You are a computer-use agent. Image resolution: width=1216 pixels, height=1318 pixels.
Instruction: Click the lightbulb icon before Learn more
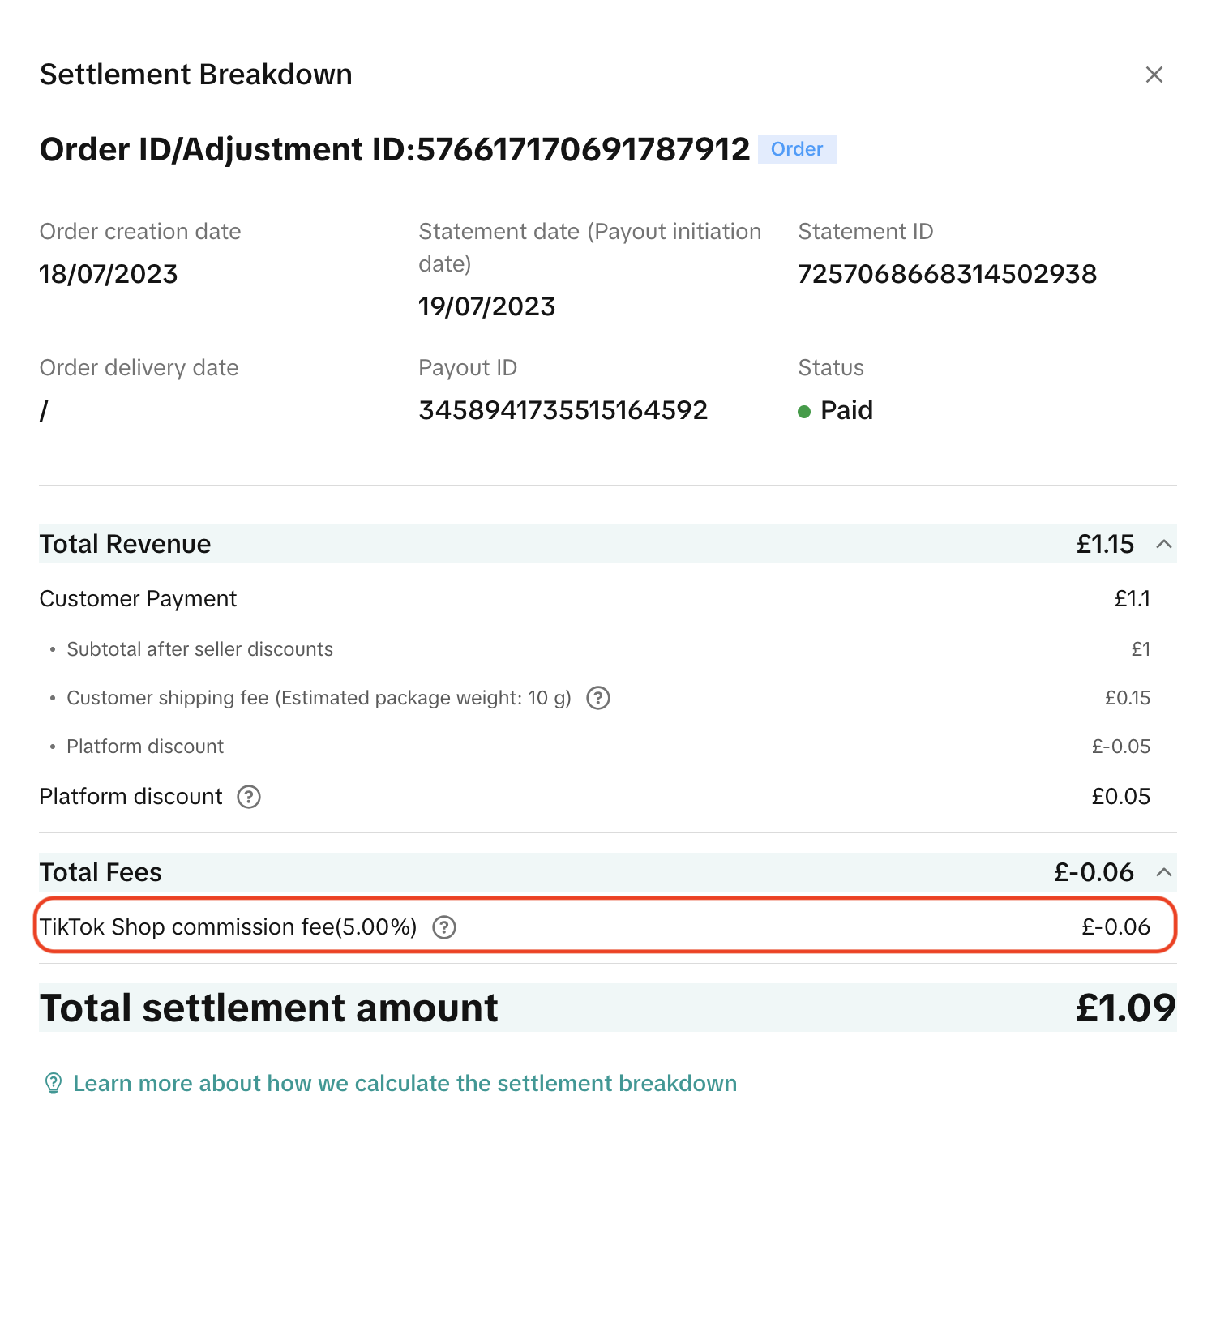[53, 1084]
